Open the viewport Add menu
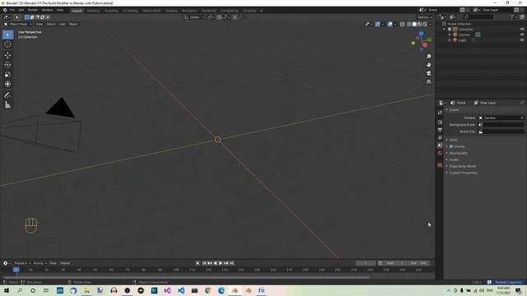The height and width of the screenshot is (296, 527). [63, 24]
